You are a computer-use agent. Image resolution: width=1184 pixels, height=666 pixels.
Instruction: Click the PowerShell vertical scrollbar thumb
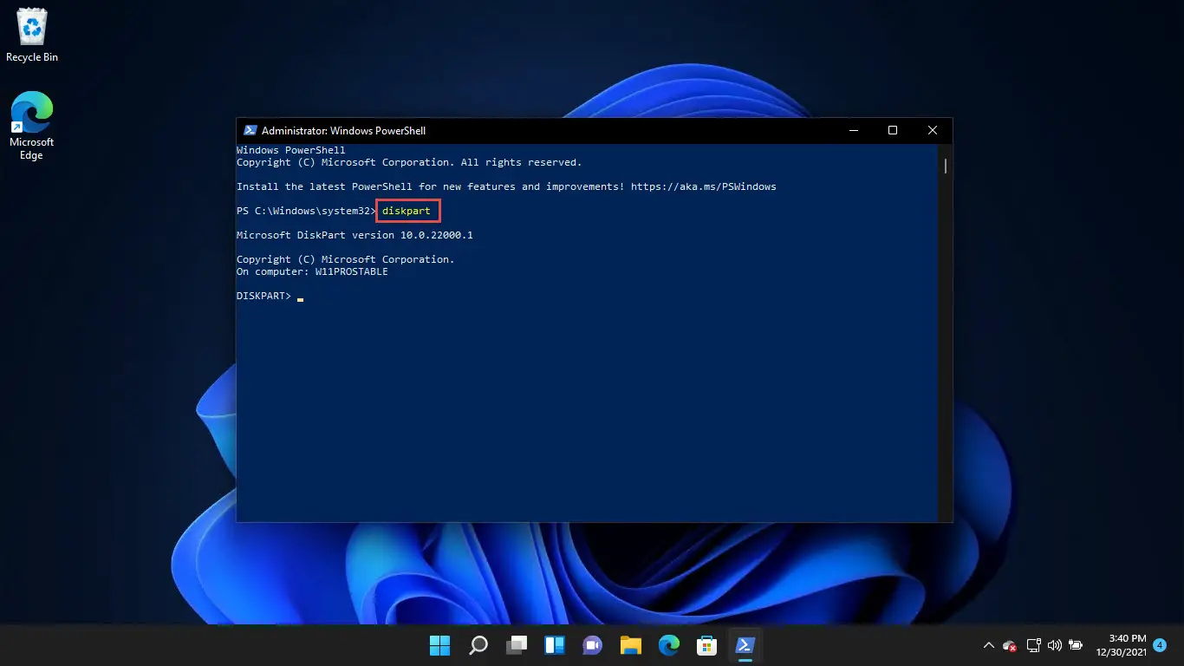946,166
